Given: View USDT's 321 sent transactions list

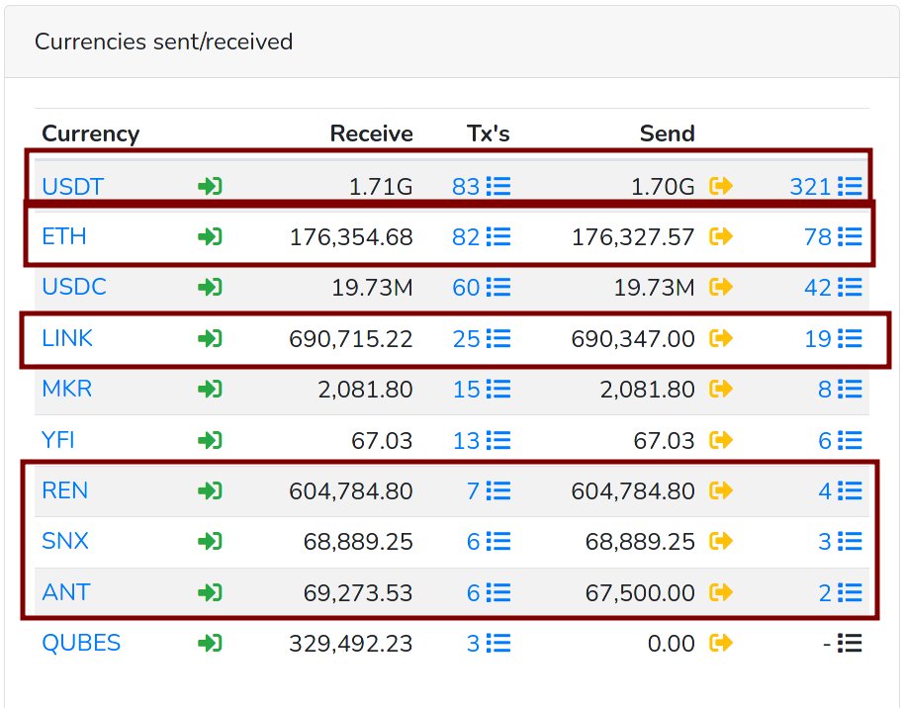Looking at the screenshot, I should 826,187.
